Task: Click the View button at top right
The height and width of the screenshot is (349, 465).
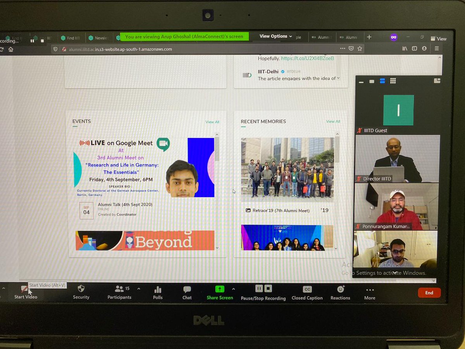Action: (x=438, y=39)
